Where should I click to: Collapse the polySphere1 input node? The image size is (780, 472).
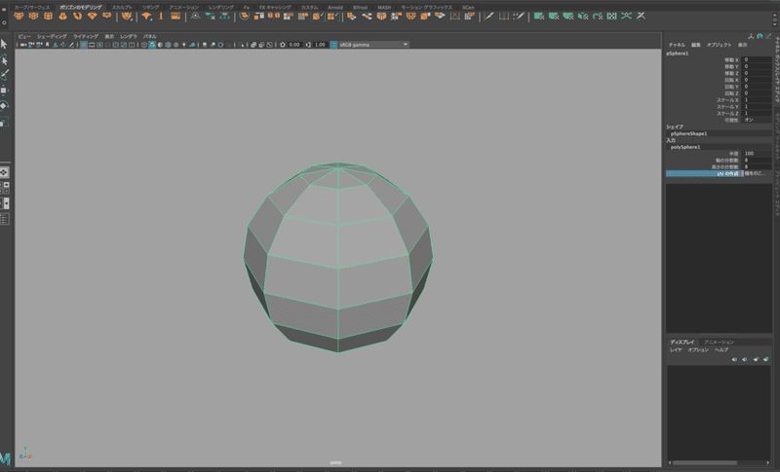[685, 147]
